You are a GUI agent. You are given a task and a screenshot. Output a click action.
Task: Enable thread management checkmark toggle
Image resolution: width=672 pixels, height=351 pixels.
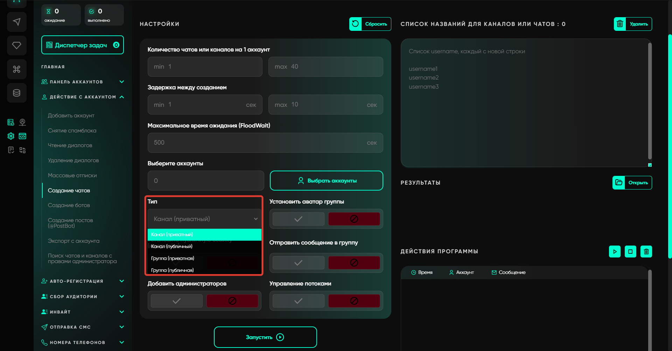click(x=298, y=301)
